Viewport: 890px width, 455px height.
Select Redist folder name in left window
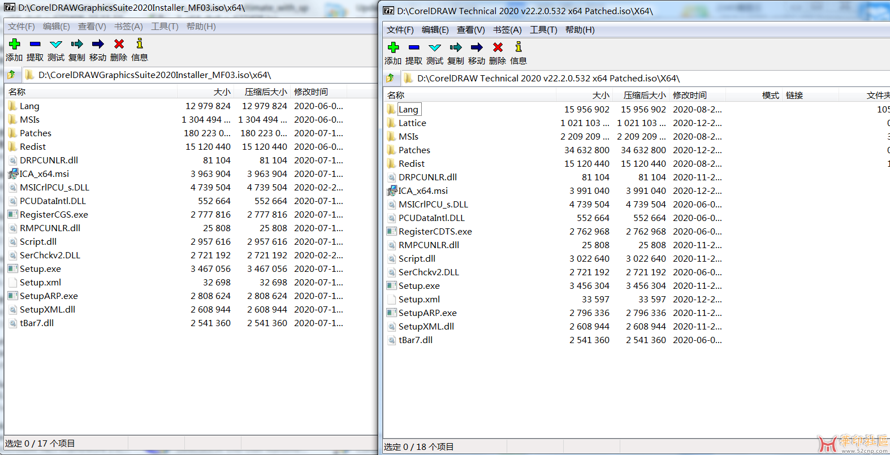click(33, 146)
